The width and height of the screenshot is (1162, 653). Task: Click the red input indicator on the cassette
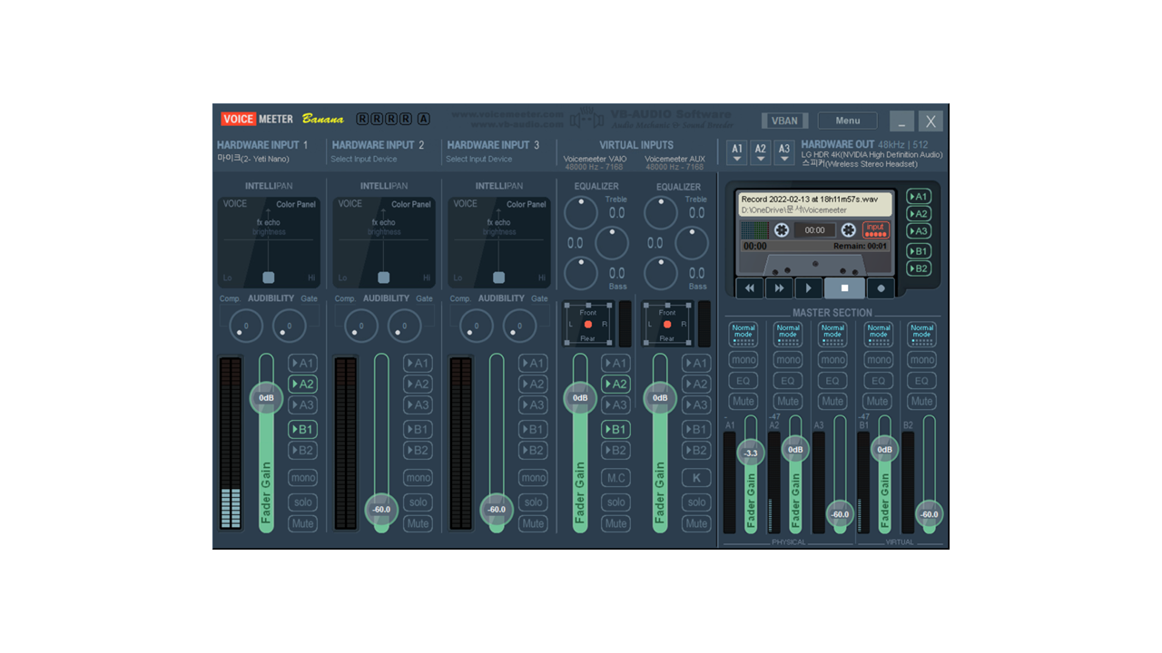[x=875, y=230]
